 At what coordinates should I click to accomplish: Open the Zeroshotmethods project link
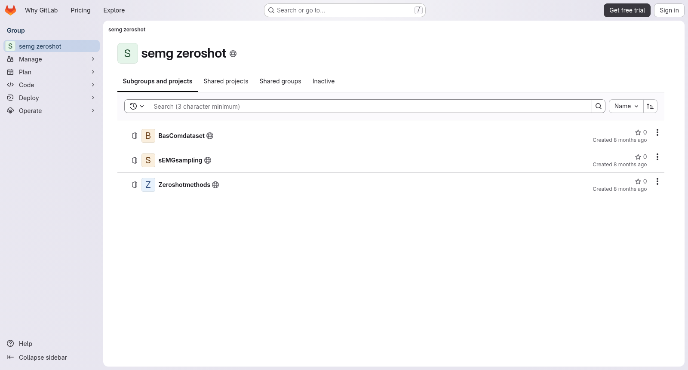coord(184,185)
